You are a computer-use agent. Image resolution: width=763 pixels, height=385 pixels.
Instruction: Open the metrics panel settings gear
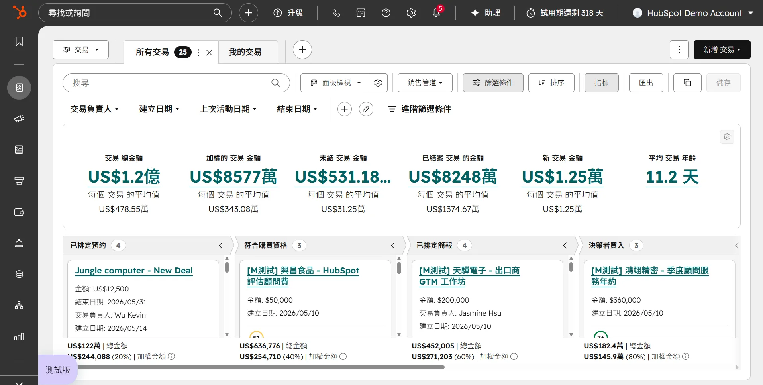[727, 137]
